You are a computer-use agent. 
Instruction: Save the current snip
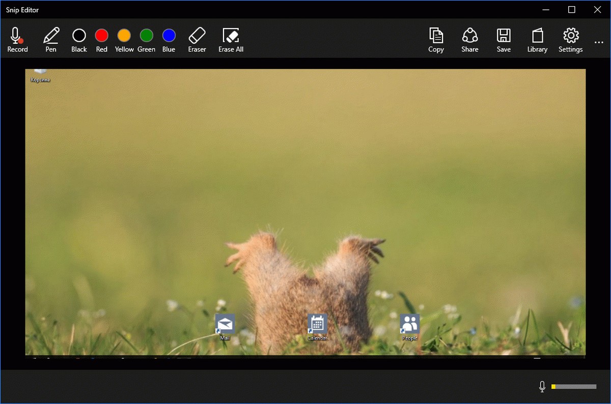click(504, 40)
